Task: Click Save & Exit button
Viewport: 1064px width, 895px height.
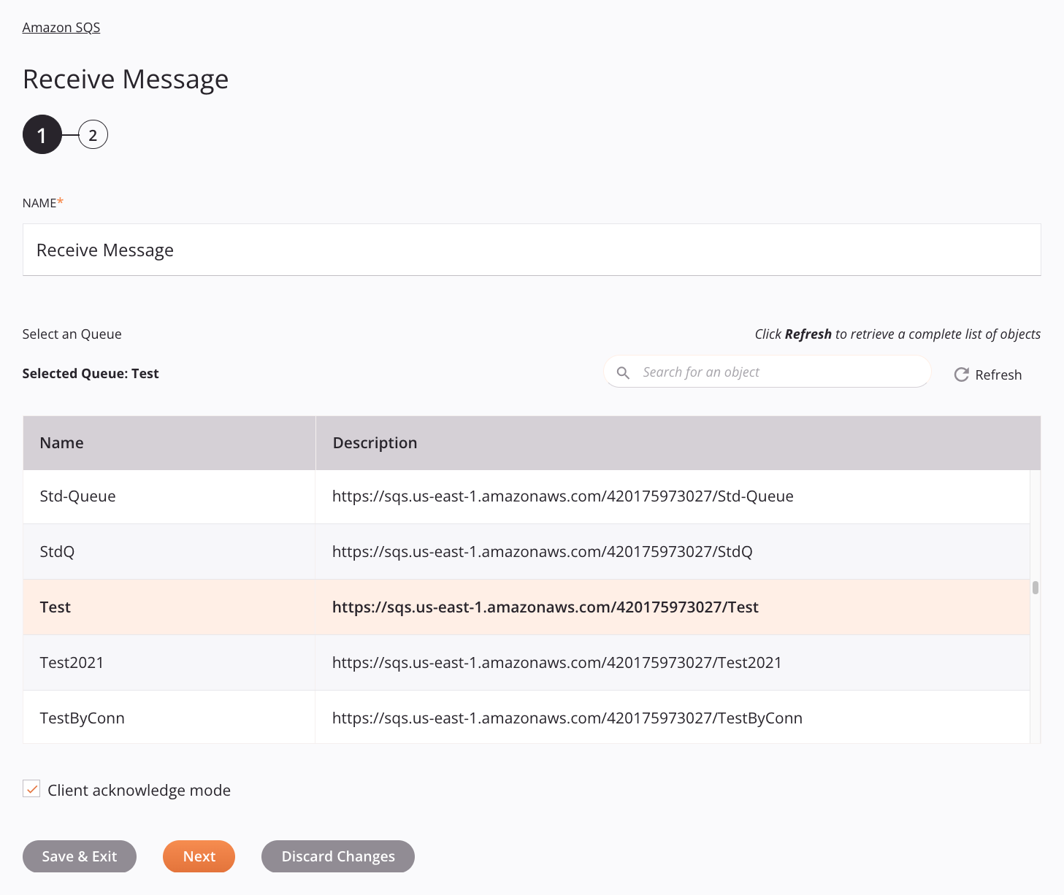Action: (x=80, y=856)
